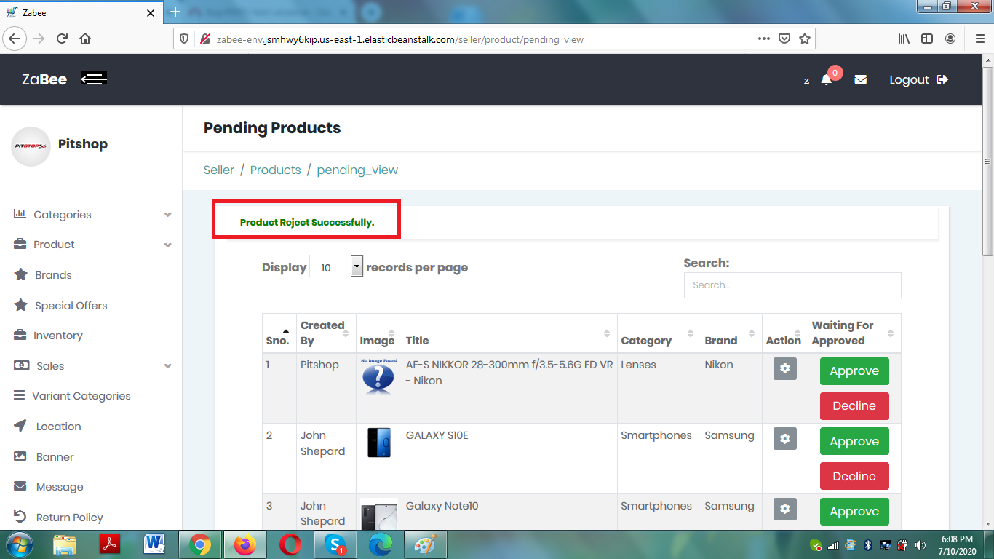Click the AF-S NIKKOR 28-300mm title text

pyautogui.click(x=509, y=373)
